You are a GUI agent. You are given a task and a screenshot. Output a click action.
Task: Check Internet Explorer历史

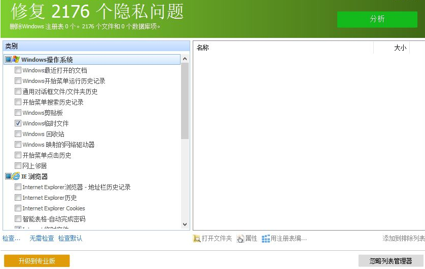[x=18, y=198]
